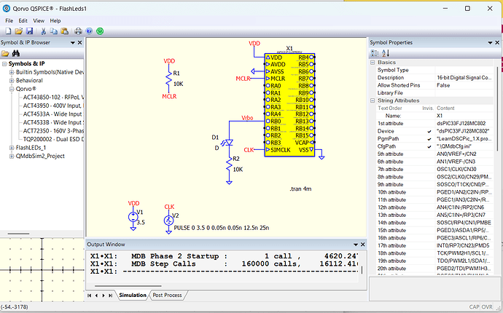Save the schematic with the floppy disk icon
The image size is (503, 313).
[x=29, y=31]
